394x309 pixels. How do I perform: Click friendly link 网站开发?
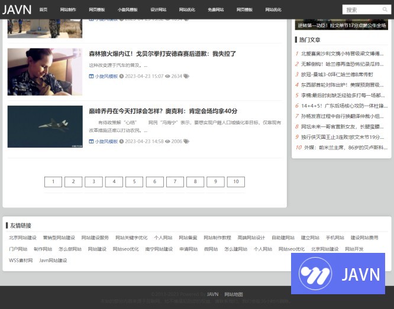(354, 249)
